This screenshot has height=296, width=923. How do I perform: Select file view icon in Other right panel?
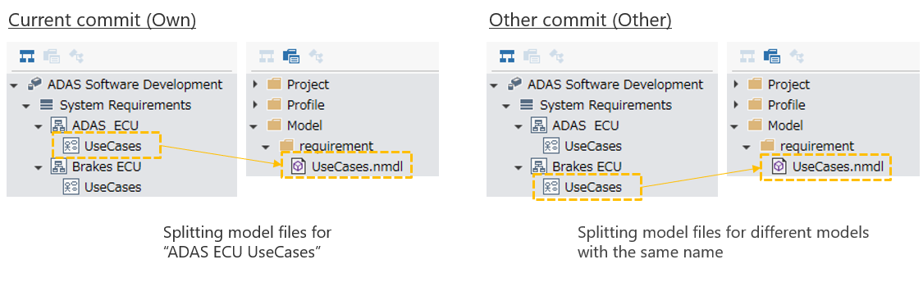(x=772, y=56)
